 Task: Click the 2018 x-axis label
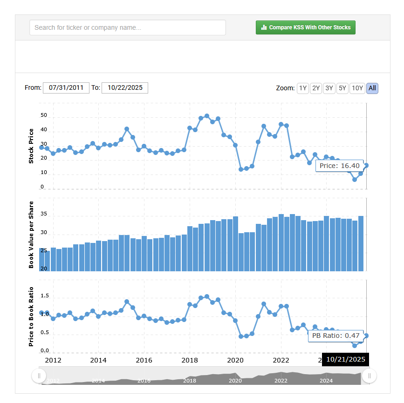pyautogui.click(x=190, y=360)
